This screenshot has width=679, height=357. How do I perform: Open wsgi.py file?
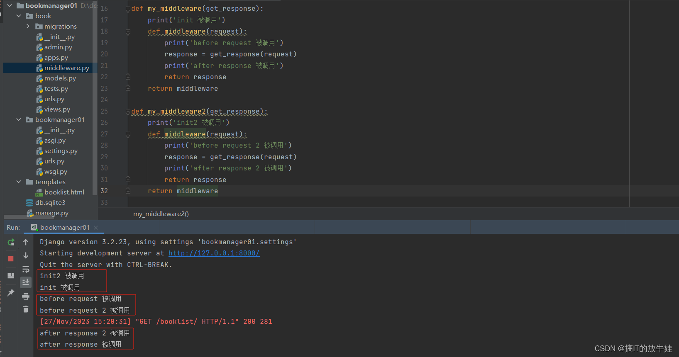52,172
